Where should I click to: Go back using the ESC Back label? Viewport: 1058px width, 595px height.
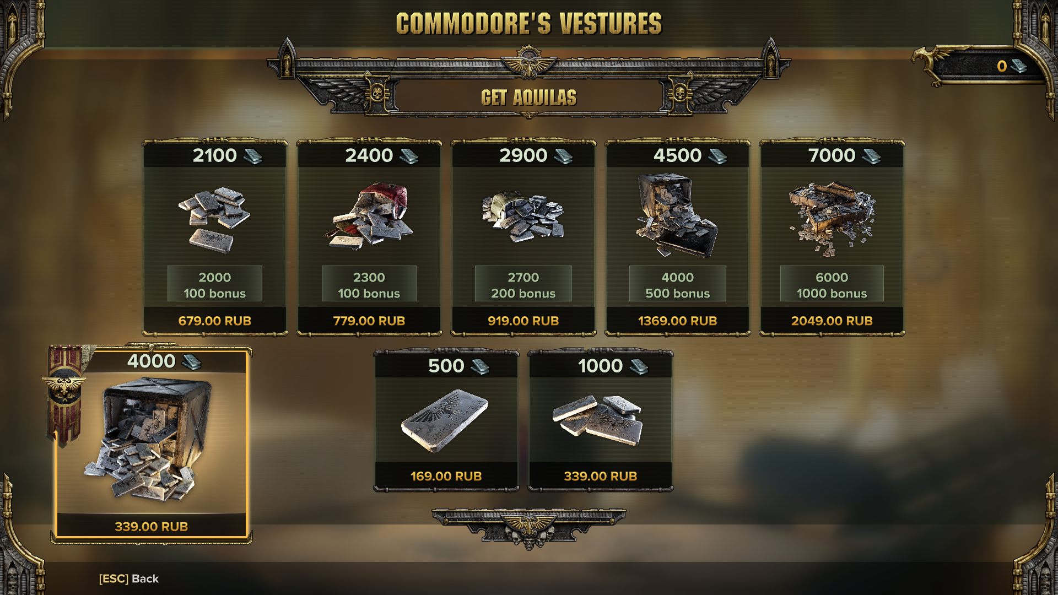[129, 578]
